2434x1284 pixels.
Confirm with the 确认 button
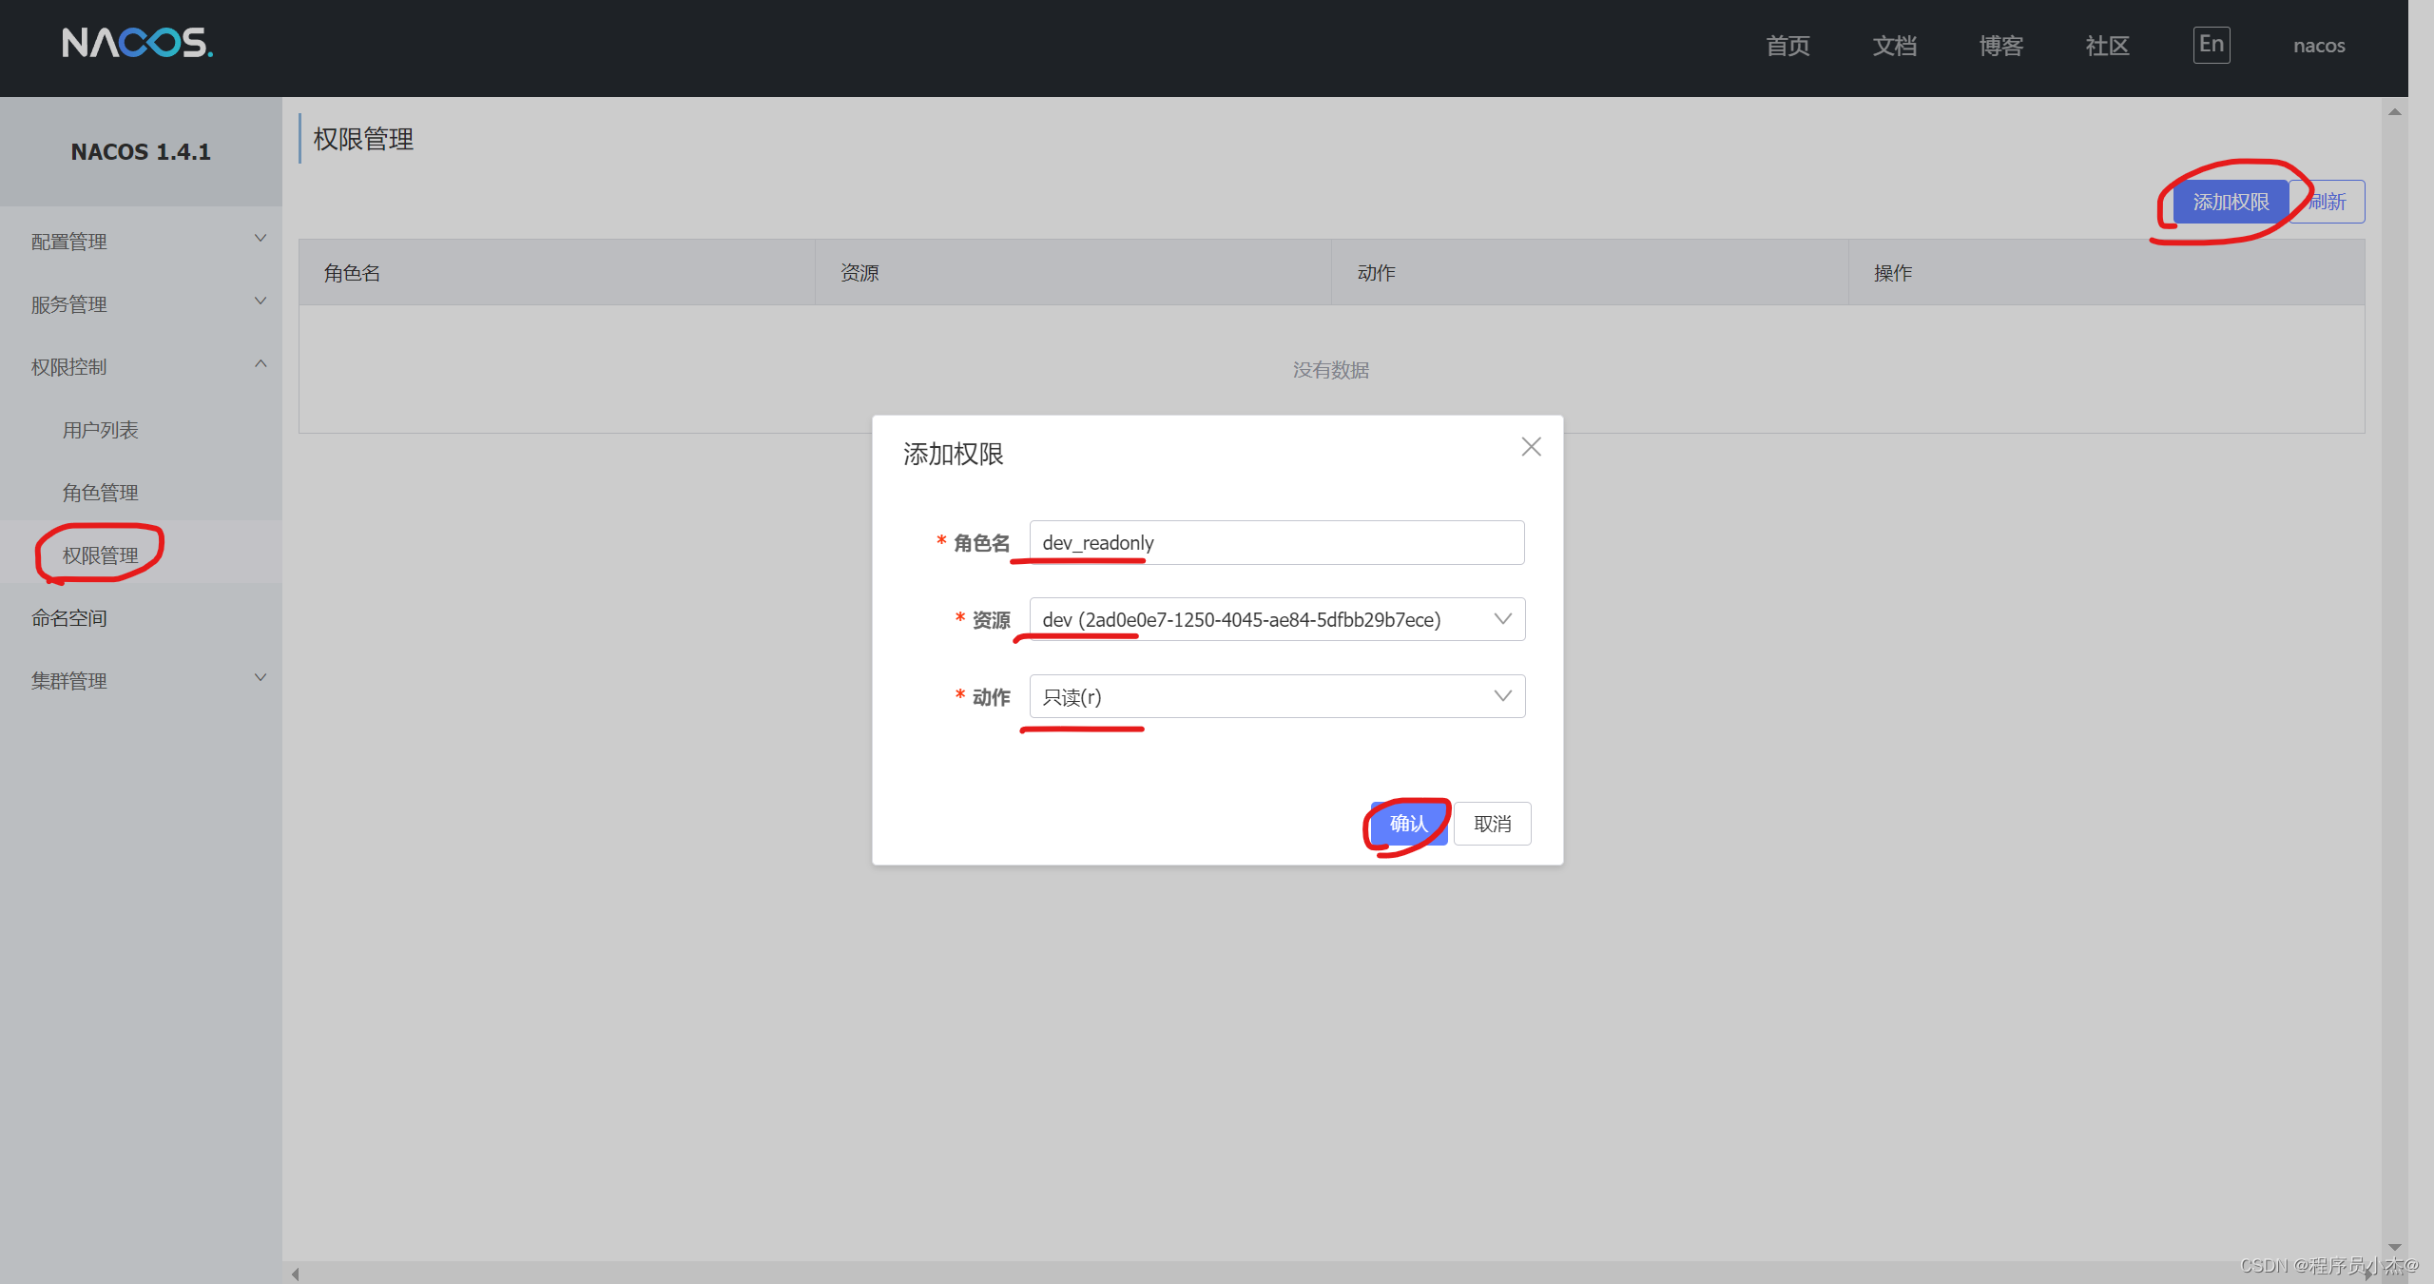pyautogui.click(x=1409, y=824)
